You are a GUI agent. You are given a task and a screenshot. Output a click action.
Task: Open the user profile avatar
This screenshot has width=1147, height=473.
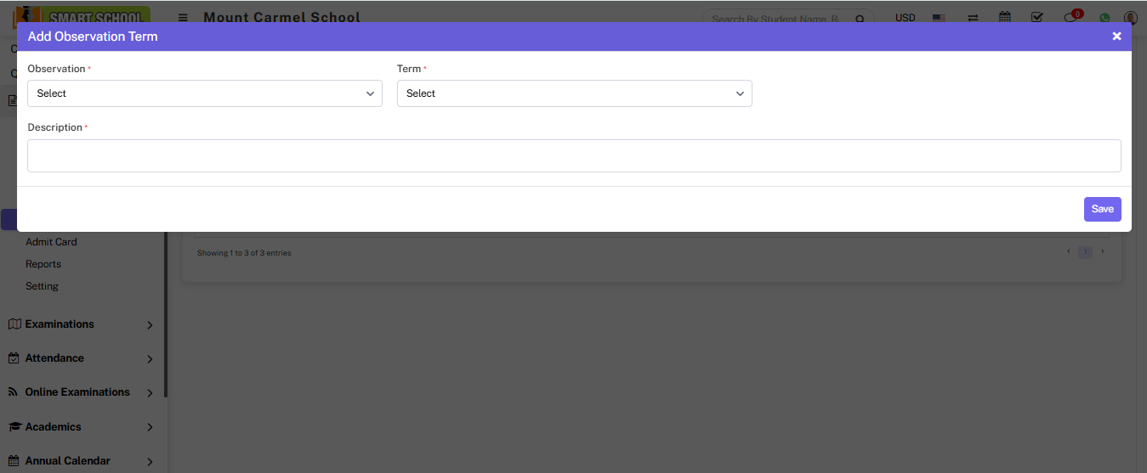(x=1130, y=18)
